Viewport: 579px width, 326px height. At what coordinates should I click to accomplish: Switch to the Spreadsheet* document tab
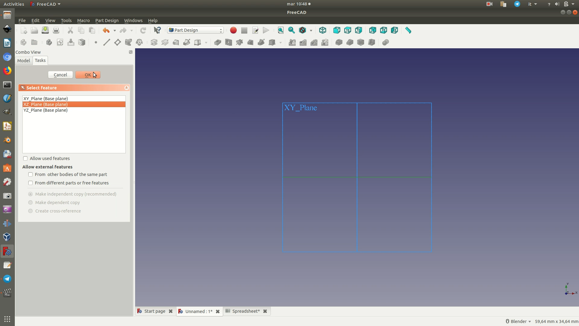click(x=246, y=311)
